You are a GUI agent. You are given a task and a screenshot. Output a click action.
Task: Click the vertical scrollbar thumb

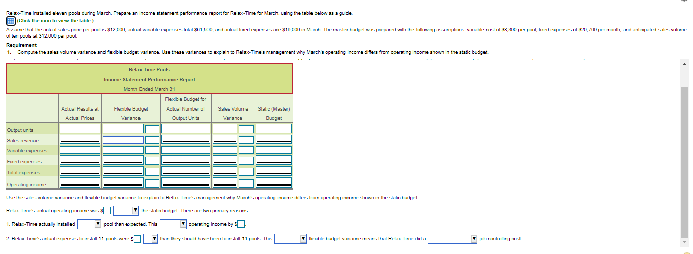pyautogui.click(x=684, y=160)
